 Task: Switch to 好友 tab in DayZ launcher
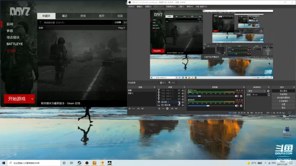[83, 16]
